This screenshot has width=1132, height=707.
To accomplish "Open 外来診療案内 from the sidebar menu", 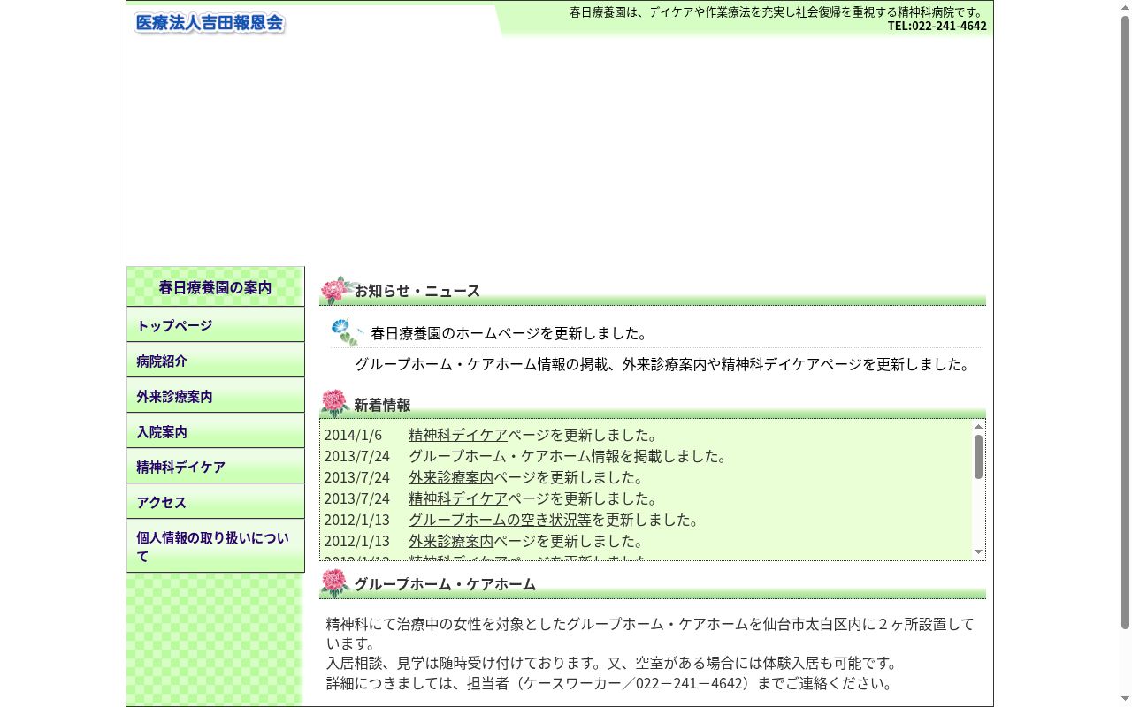I will 215,395.
